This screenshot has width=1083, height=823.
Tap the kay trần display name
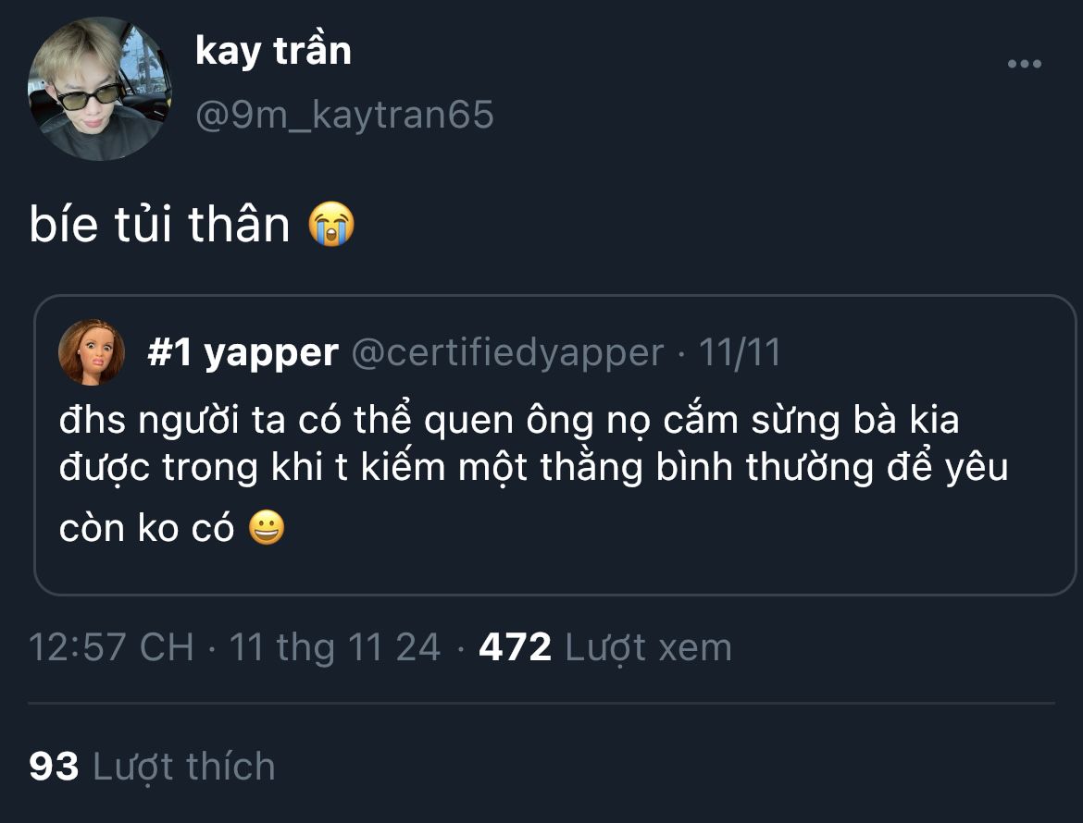(273, 51)
